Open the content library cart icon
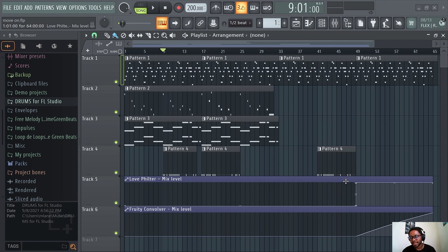 412,23
